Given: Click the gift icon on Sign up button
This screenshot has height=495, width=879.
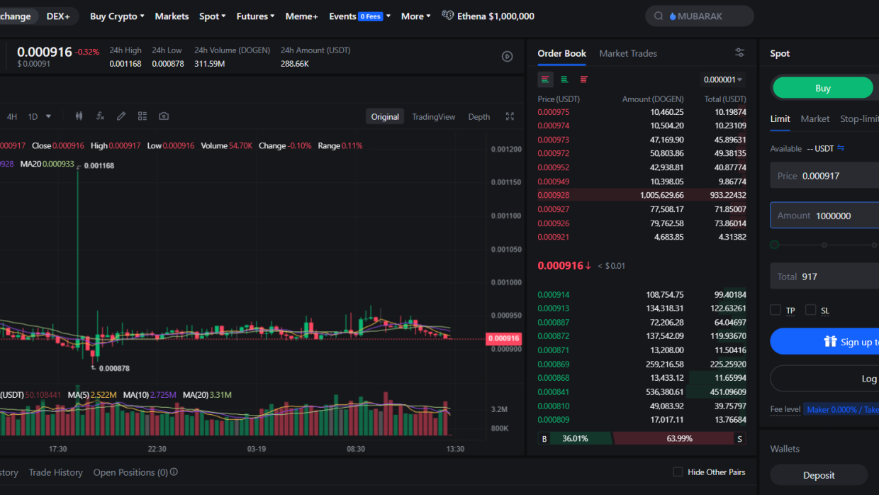Looking at the screenshot, I should [x=830, y=342].
